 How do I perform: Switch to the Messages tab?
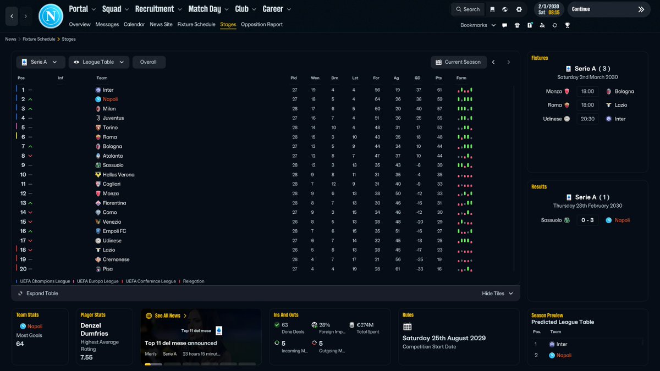coord(107,25)
